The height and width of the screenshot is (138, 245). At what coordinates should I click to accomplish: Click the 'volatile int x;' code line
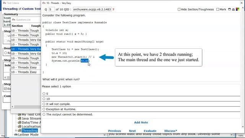tap(57, 30)
